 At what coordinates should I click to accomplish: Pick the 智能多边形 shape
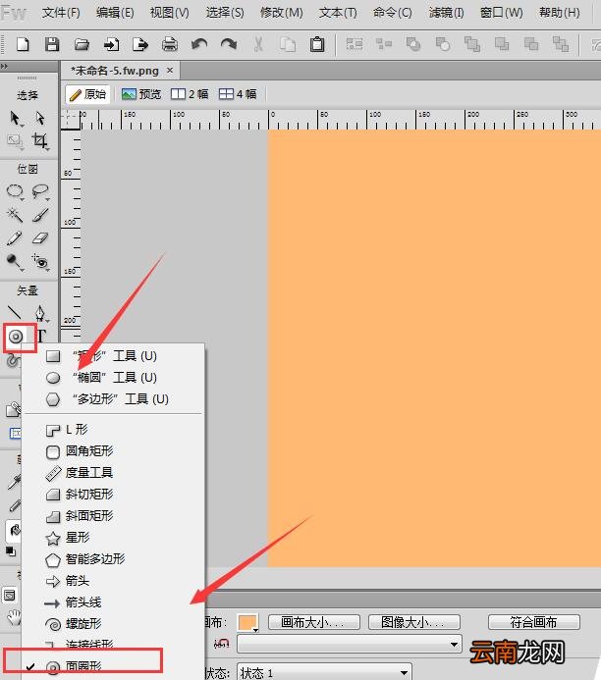pyautogui.click(x=113, y=559)
